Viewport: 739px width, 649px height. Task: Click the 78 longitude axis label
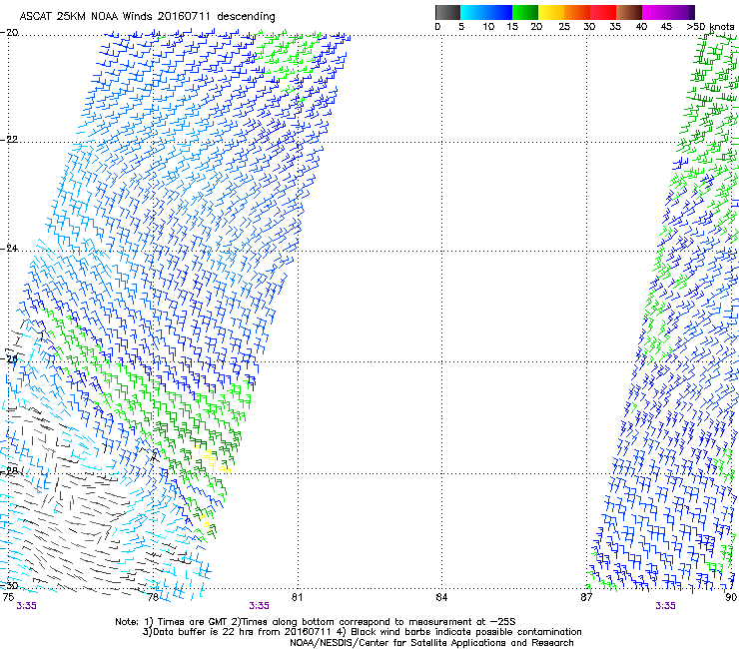(153, 597)
